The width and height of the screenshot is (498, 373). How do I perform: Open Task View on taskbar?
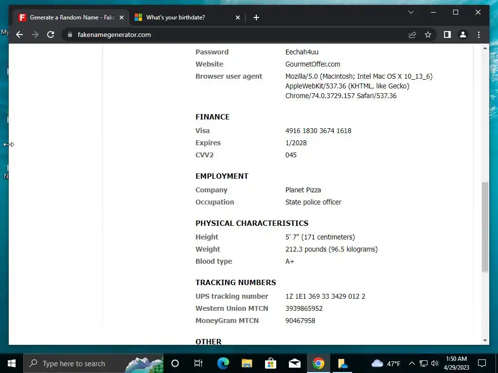198,363
